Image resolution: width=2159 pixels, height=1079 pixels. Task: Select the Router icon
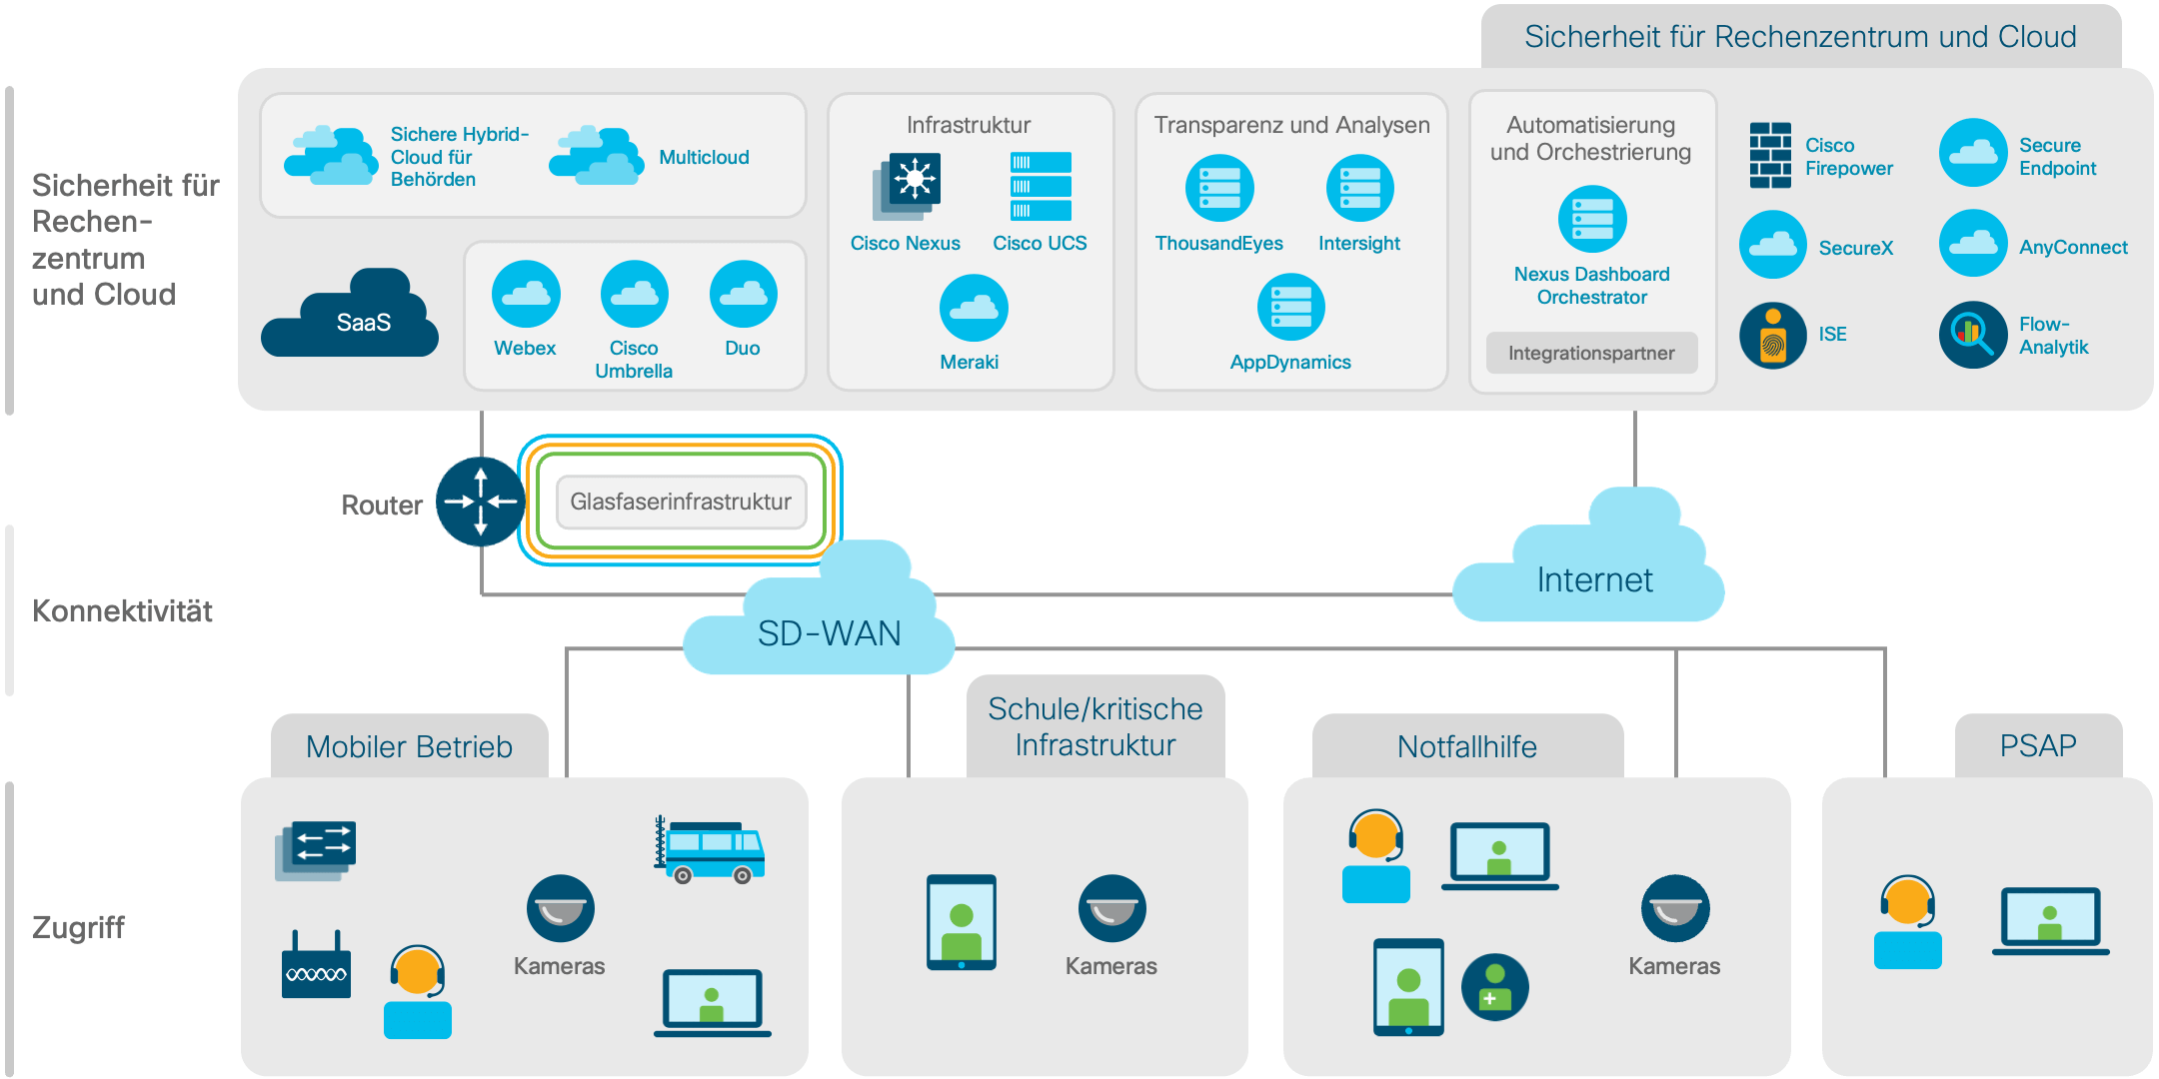tap(481, 502)
